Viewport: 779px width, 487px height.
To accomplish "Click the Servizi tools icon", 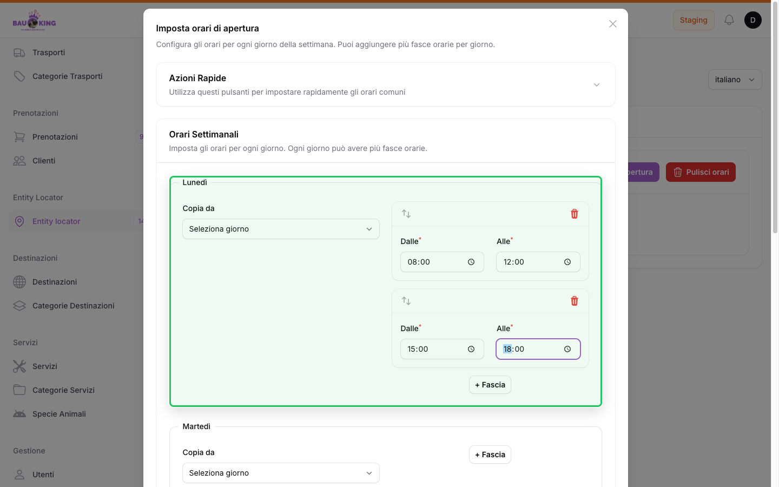I will click(x=19, y=366).
